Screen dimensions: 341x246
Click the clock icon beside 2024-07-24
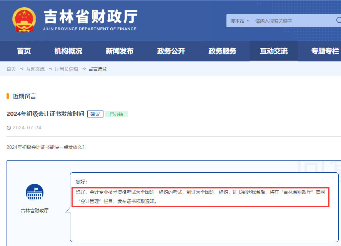pos(9,128)
